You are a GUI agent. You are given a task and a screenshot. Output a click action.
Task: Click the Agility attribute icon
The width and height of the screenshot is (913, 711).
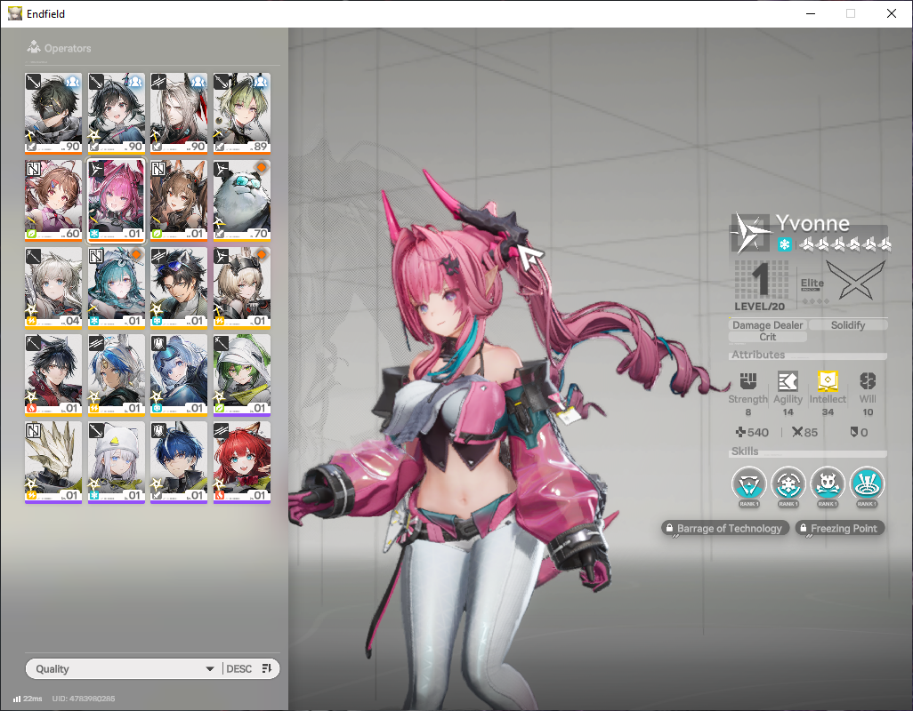pyautogui.click(x=788, y=381)
